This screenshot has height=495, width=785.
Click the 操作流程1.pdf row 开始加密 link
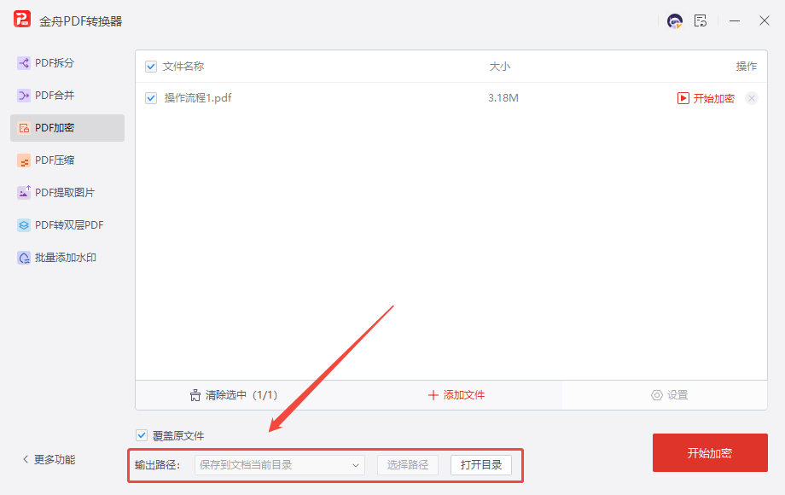coord(714,98)
